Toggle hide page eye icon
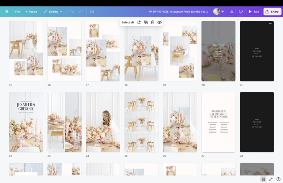 click(x=160, y=22)
